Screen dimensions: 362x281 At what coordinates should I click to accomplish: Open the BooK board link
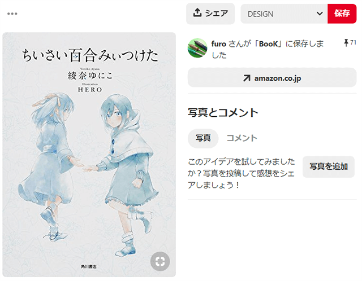pos(269,44)
